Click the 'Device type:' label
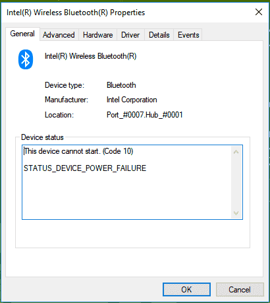This screenshot has height=303, width=270. (65, 85)
